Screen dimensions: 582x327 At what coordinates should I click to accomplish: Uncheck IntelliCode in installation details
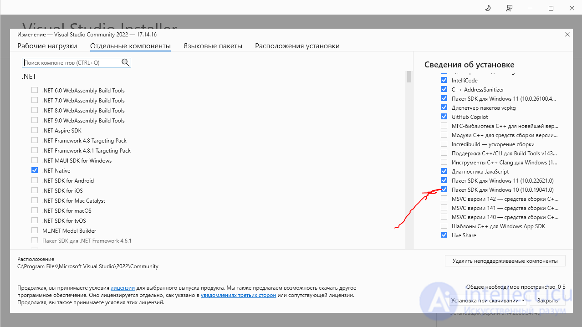(444, 80)
